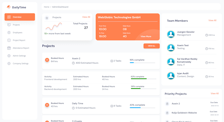The image size is (224, 122).
Task: Click the 10:00 From Time value
Action: (102, 29)
